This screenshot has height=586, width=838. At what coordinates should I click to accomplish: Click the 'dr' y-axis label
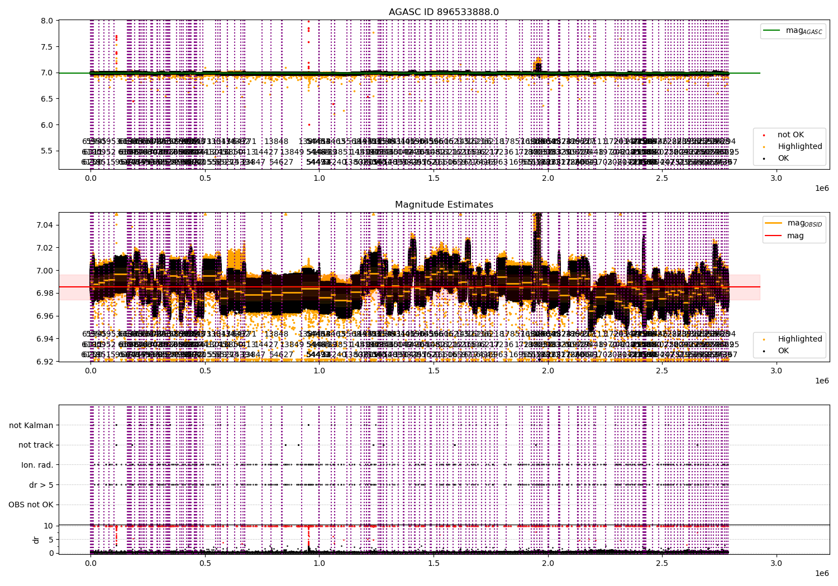coord(36,540)
